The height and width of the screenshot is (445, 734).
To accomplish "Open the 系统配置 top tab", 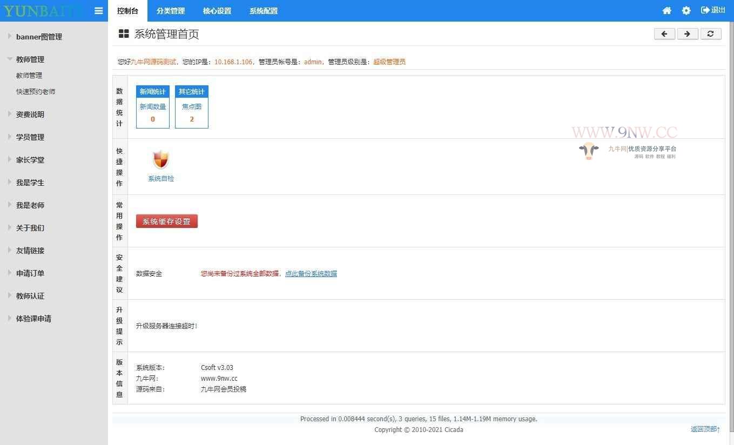I will (x=264, y=11).
